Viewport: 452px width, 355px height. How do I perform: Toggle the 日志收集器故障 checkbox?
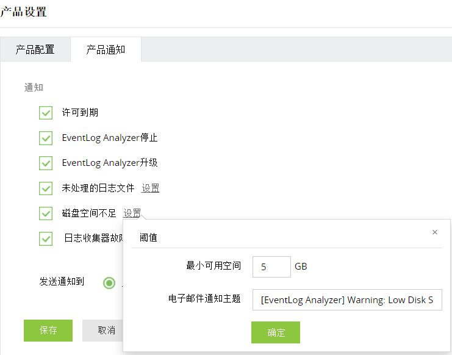click(45, 238)
